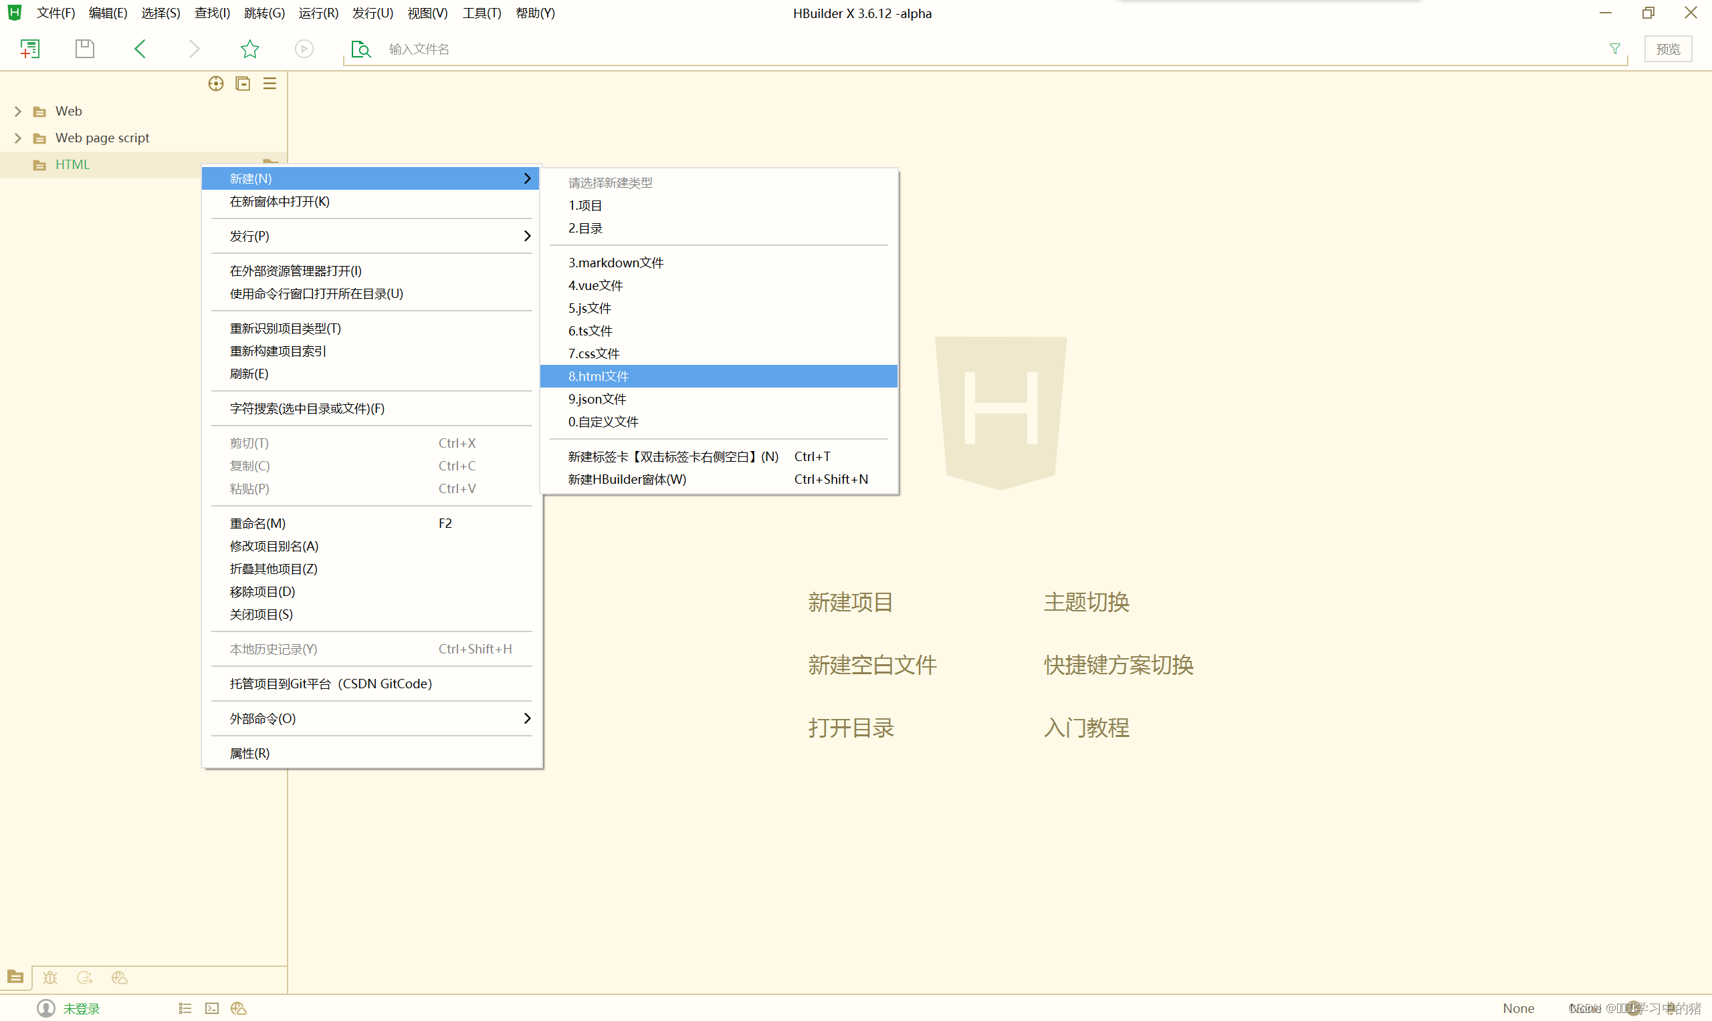Click the new file toolbar icon
The width and height of the screenshot is (1712, 1021).
tap(29, 49)
